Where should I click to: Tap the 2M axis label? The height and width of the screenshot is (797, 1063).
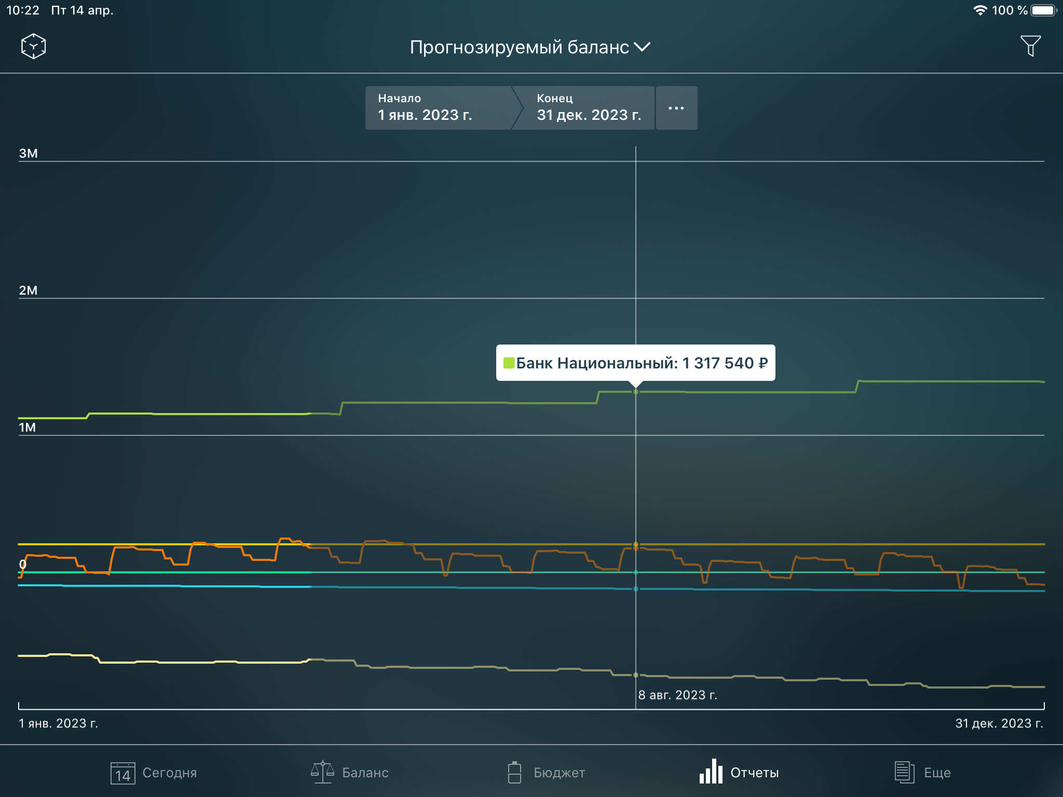click(29, 291)
